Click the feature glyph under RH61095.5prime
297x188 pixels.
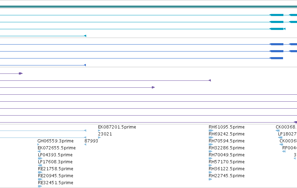pyautogui.click(x=211, y=131)
